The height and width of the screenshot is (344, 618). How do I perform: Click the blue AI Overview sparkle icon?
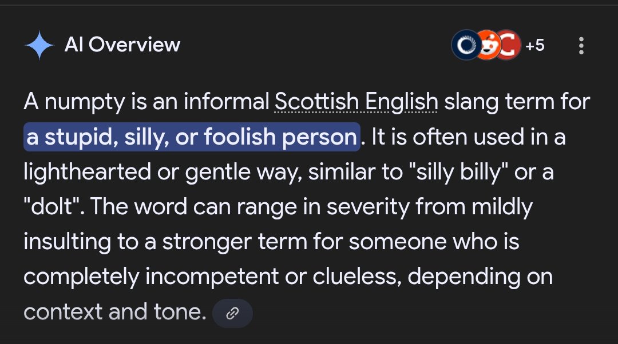click(39, 46)
